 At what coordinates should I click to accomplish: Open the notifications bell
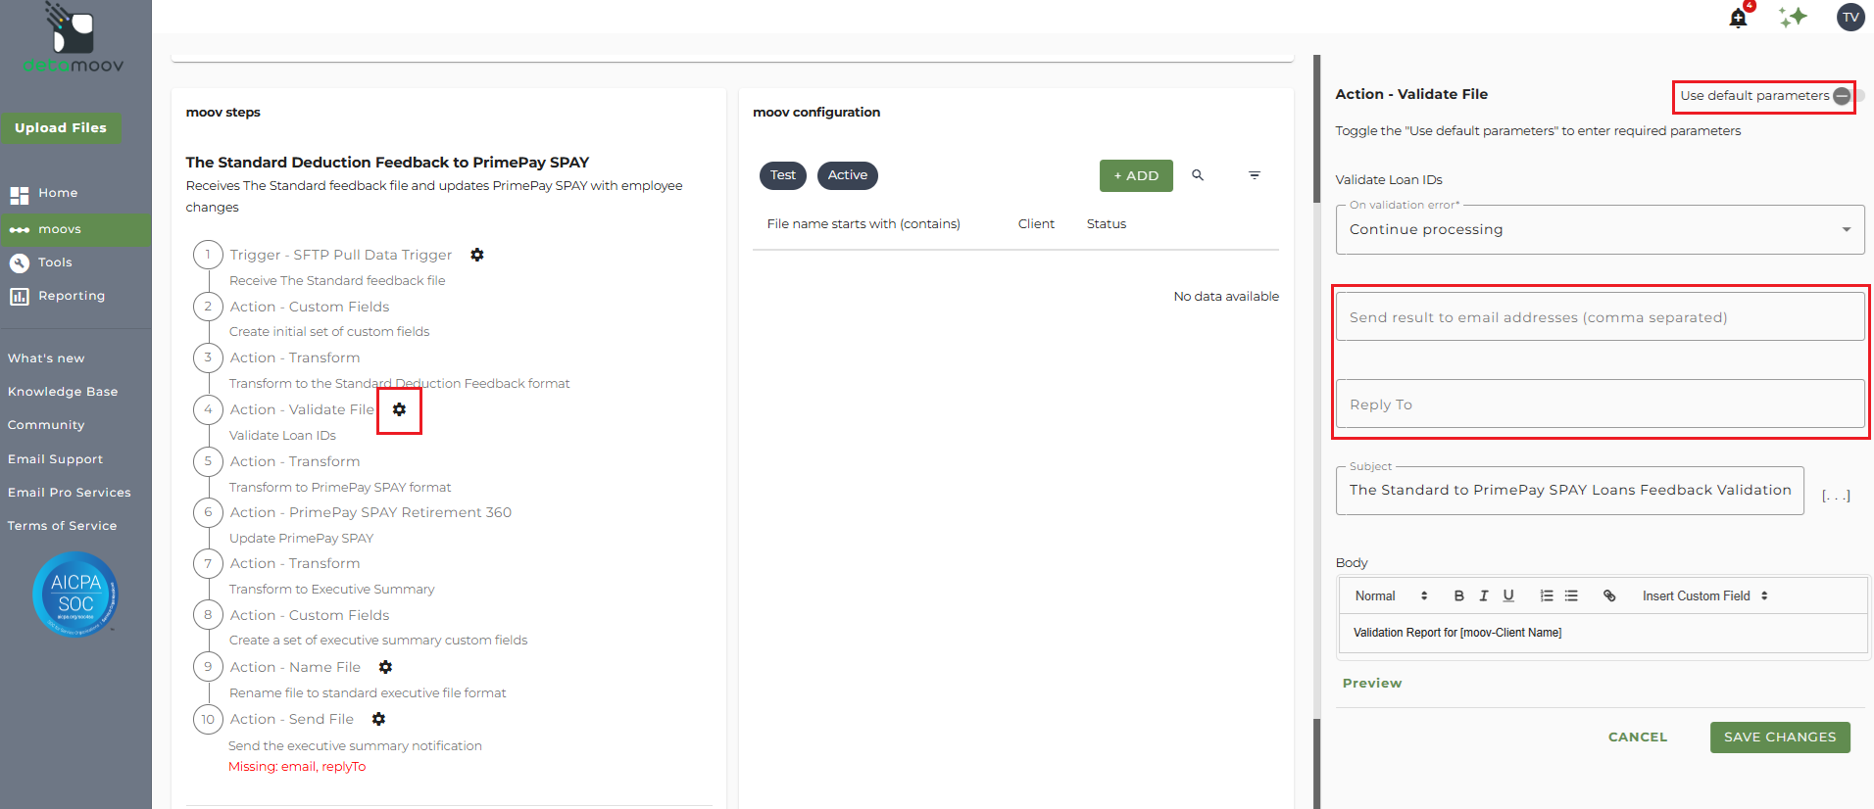coord(1738,18)
